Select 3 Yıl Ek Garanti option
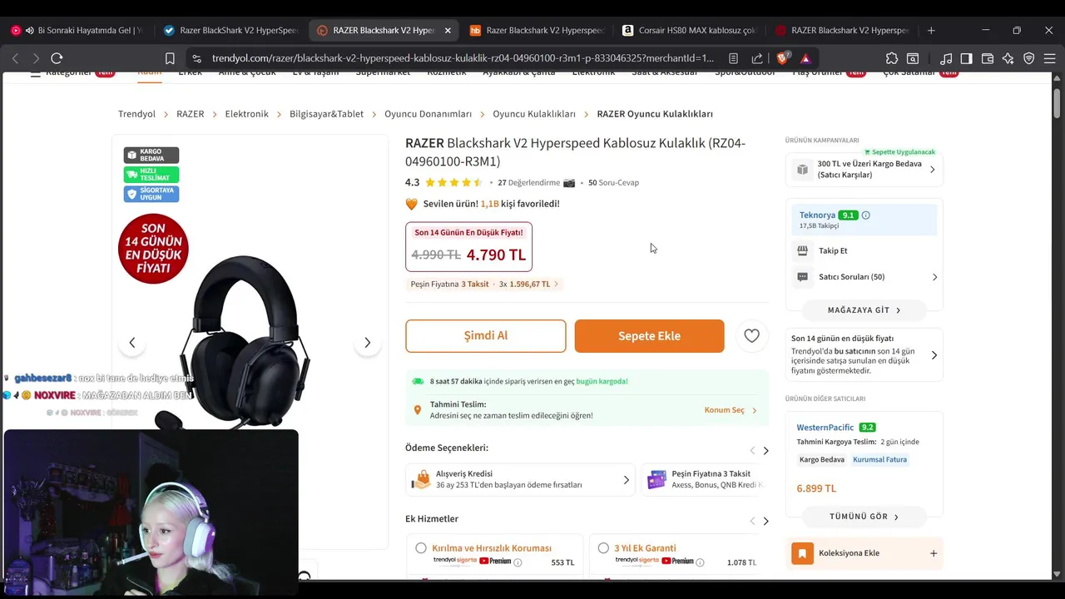Viewport: 1065px width, 599px height. [603, 548]
